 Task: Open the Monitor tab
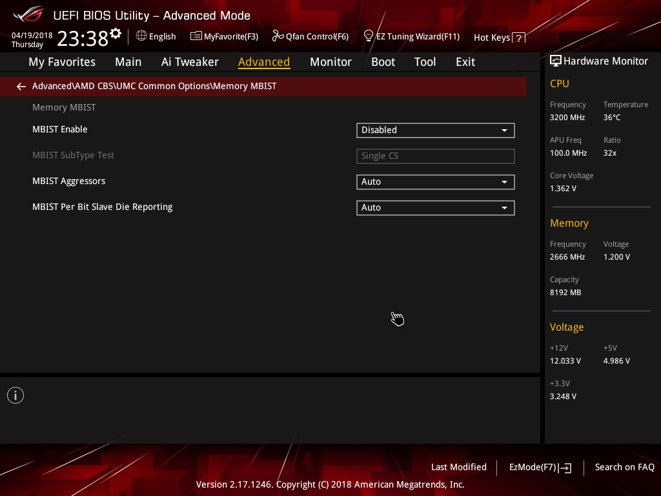[330, 62]
